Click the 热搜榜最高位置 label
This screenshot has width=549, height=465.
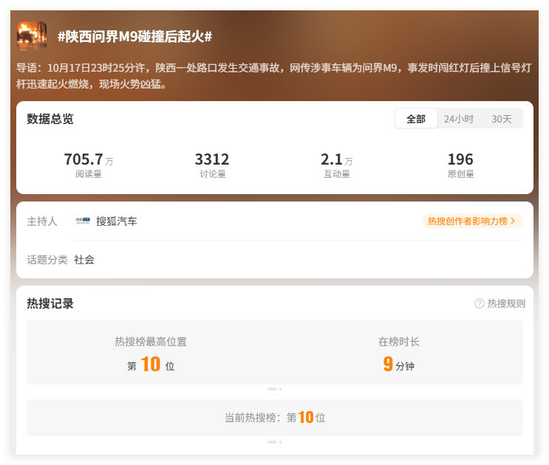(151, 342)
